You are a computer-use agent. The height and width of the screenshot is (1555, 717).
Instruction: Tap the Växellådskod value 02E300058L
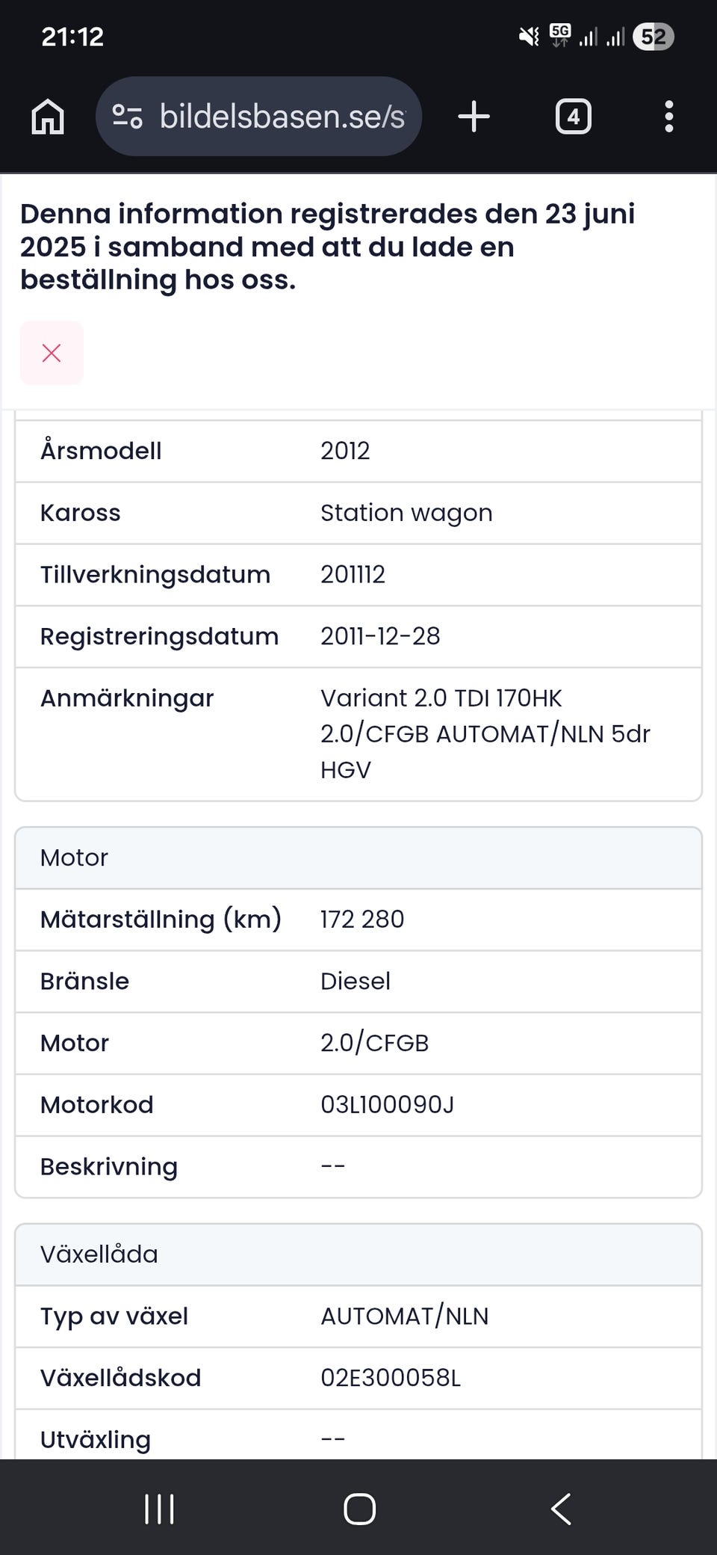(x=391, y=1377)
